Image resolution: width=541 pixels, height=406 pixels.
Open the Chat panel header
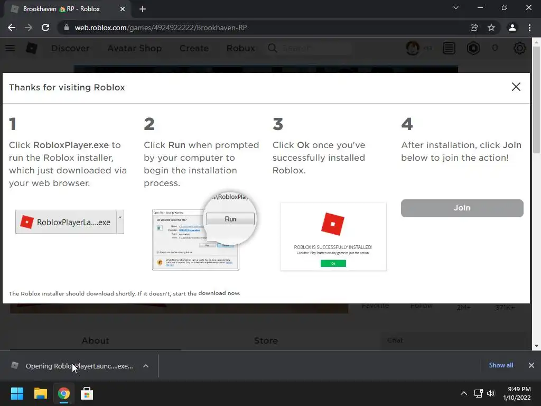click(455, 340)
